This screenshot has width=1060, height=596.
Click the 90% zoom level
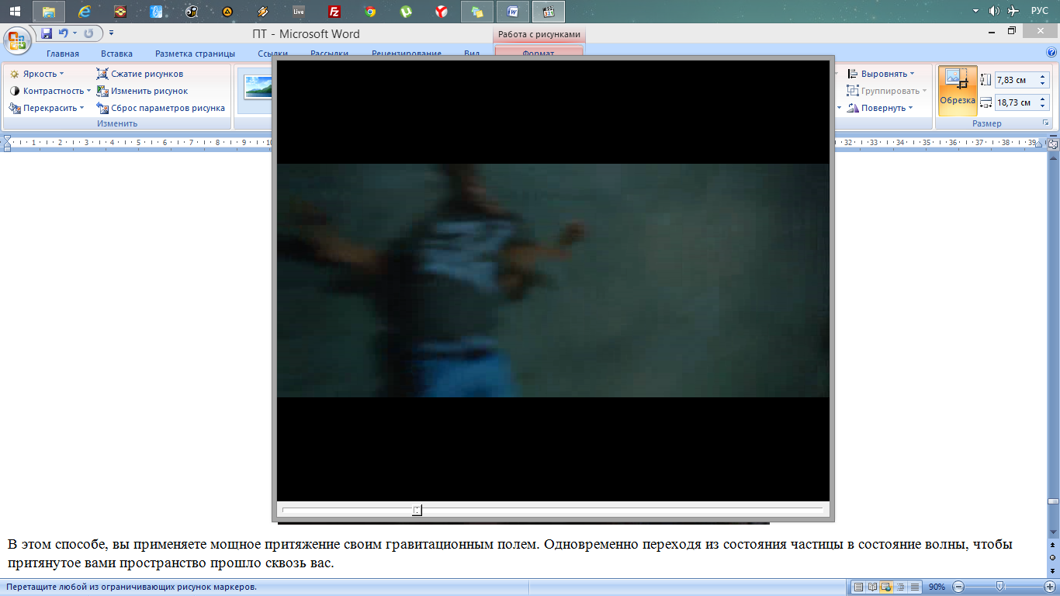pyautogui.click(x=937, y=587)
